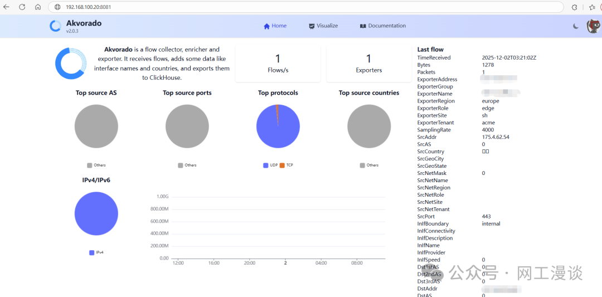602x297 pixels.
Task: Switch to the Visualize tab
Action: point(323,26)
